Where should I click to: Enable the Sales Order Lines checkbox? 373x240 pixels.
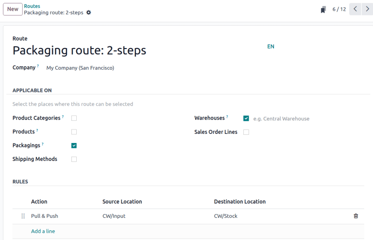coord(246,132)
